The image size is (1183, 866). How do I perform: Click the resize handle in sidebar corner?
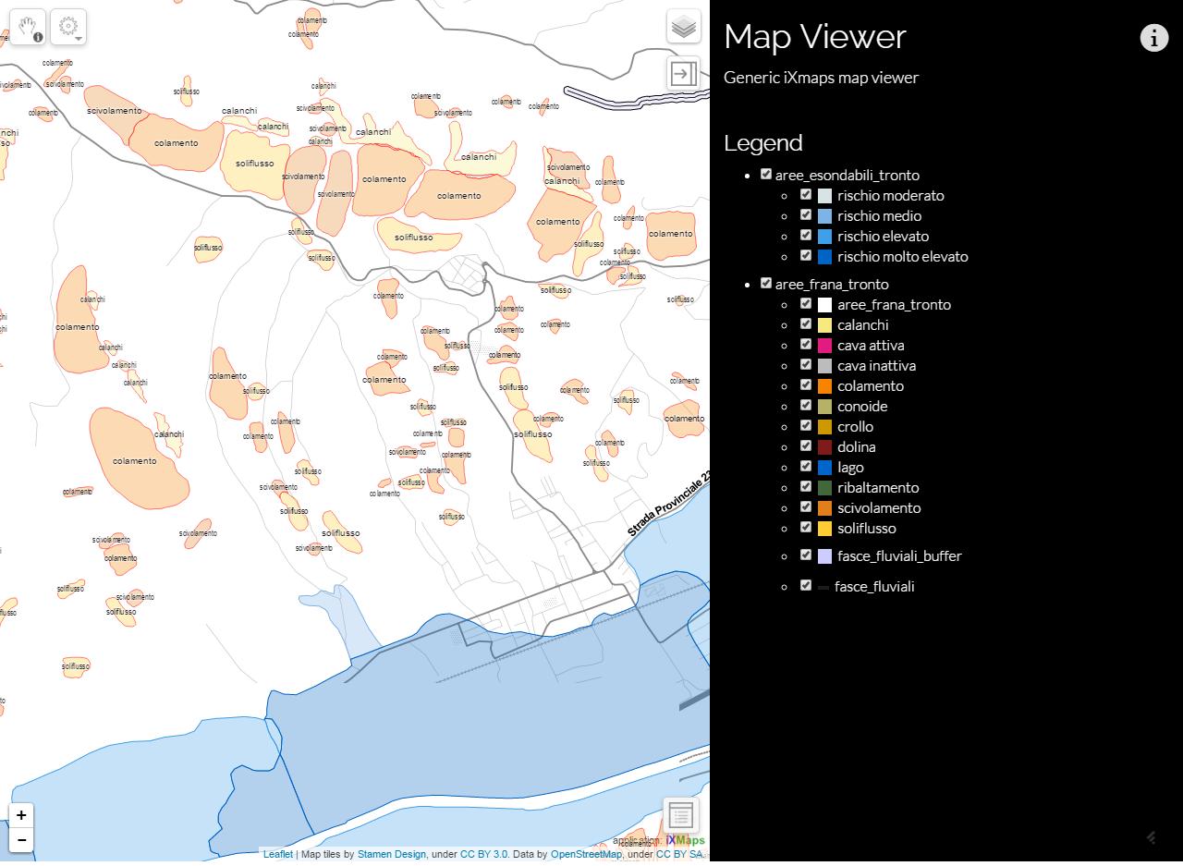1152,837
